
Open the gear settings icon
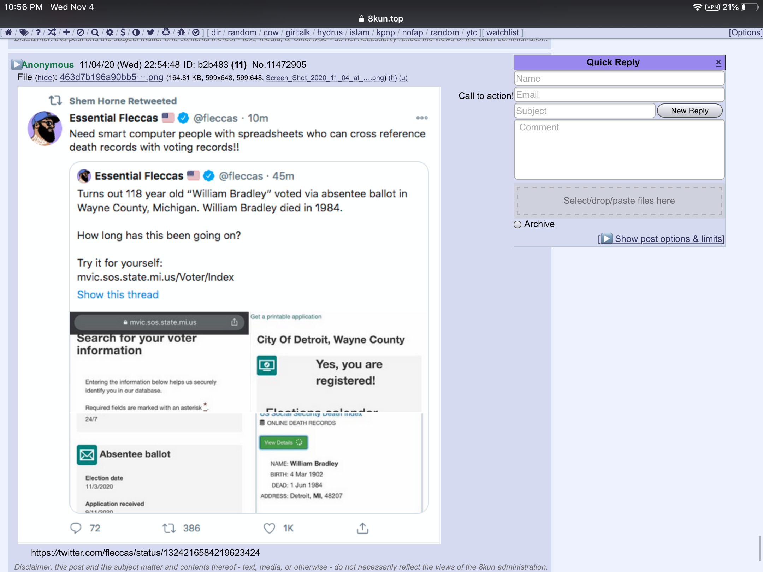click(110, 32)
